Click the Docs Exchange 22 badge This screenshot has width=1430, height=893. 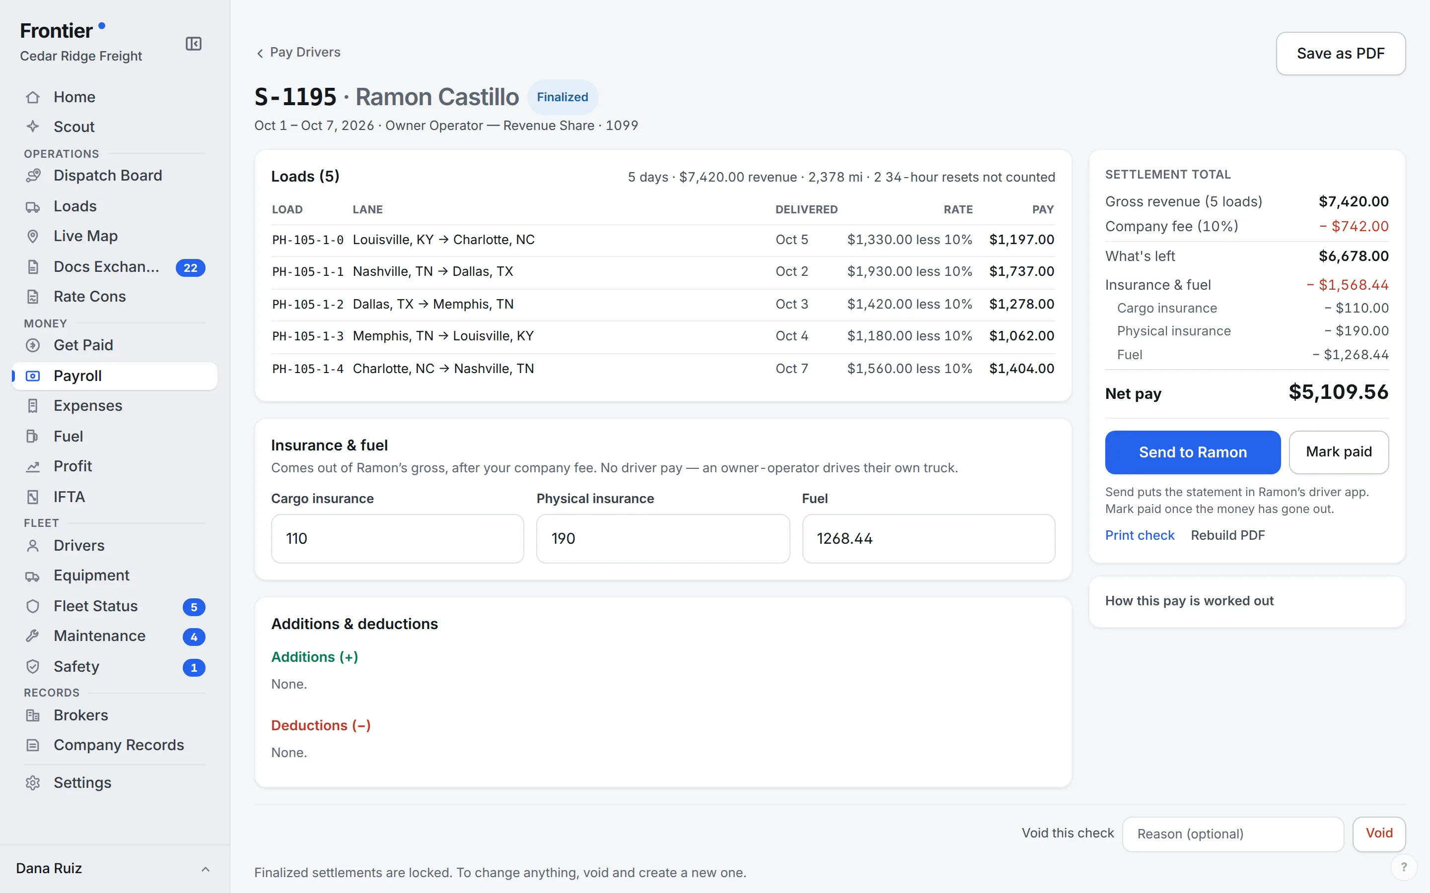click(190, 267)
